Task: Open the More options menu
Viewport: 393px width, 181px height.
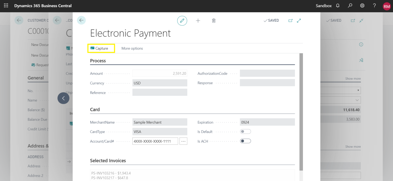Action: [132, 48]
